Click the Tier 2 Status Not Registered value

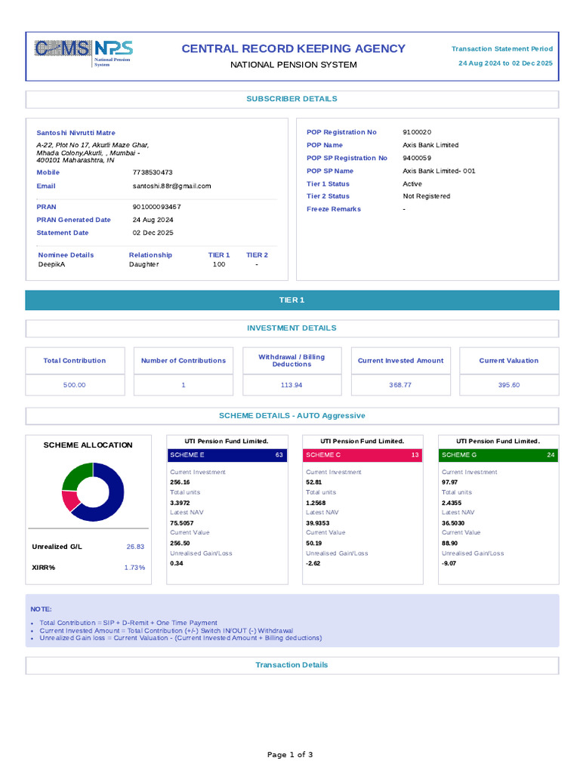pos(427,196)
